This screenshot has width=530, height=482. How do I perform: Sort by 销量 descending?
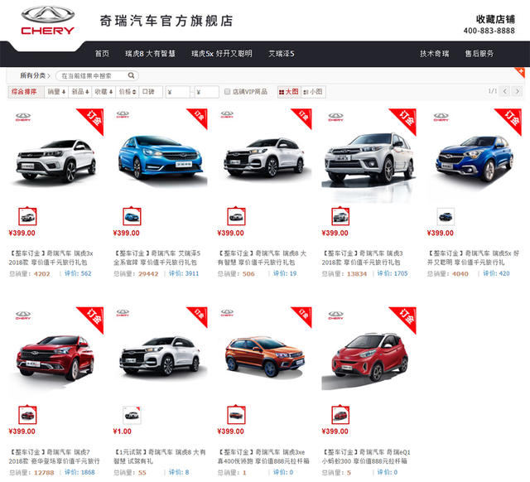[x=56, y=92]
